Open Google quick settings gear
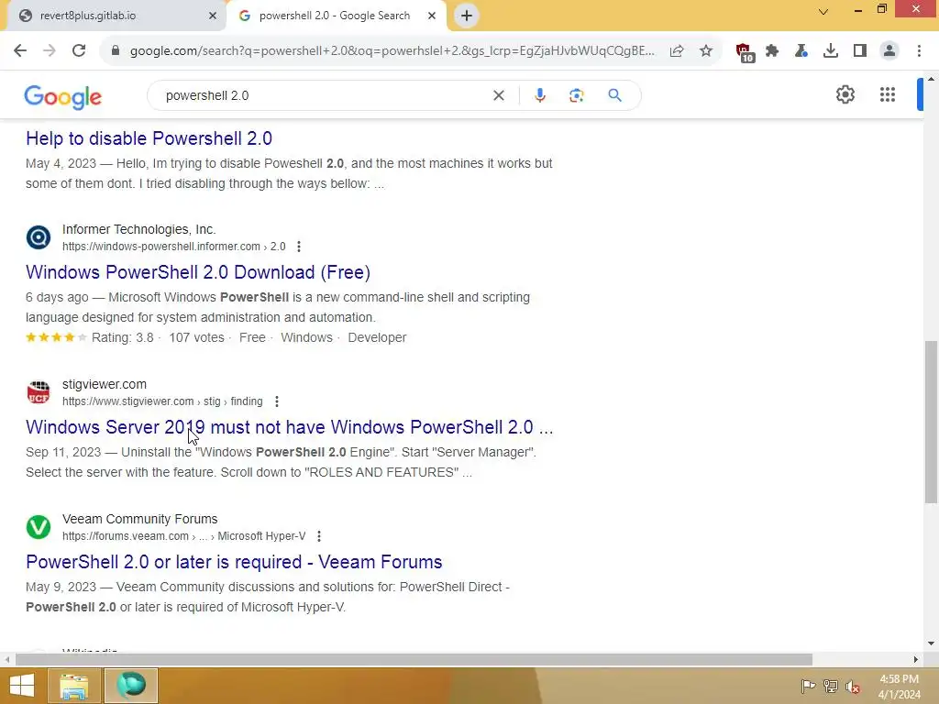939x704 pixels. tap(845, 94)
